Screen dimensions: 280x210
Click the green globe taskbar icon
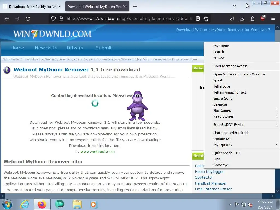pos(59,204)
